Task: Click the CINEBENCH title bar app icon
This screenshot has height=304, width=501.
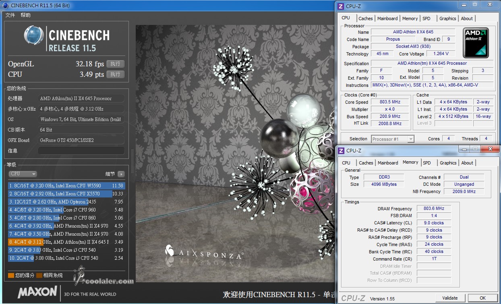Action: point(5,5)
